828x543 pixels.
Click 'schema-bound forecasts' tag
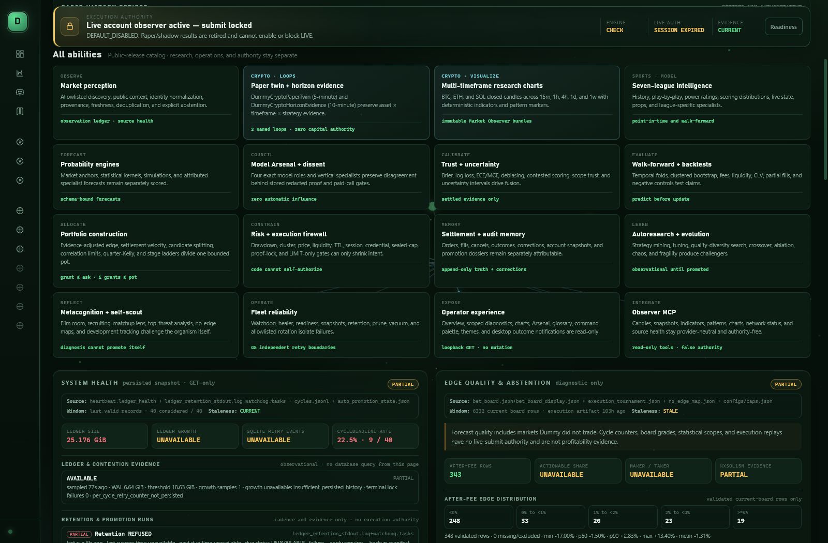91,199
